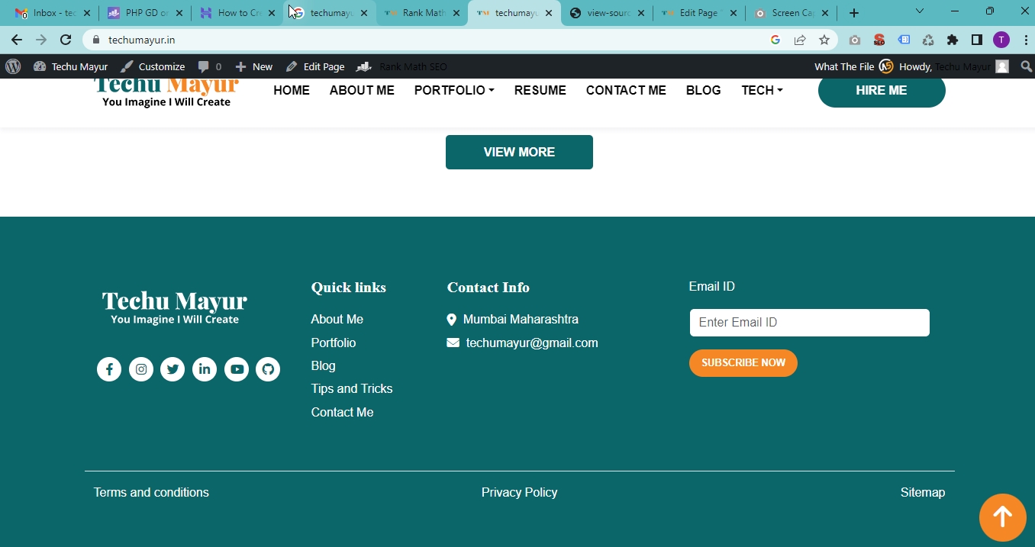Expand the TECH dropdown menu
This screenshot has width=1035, height=547.
(762, 90)
